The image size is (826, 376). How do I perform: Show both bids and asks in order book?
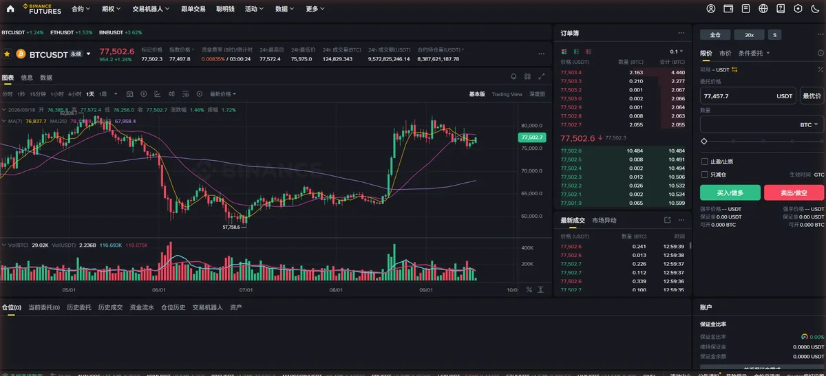(x=564, y=52)
